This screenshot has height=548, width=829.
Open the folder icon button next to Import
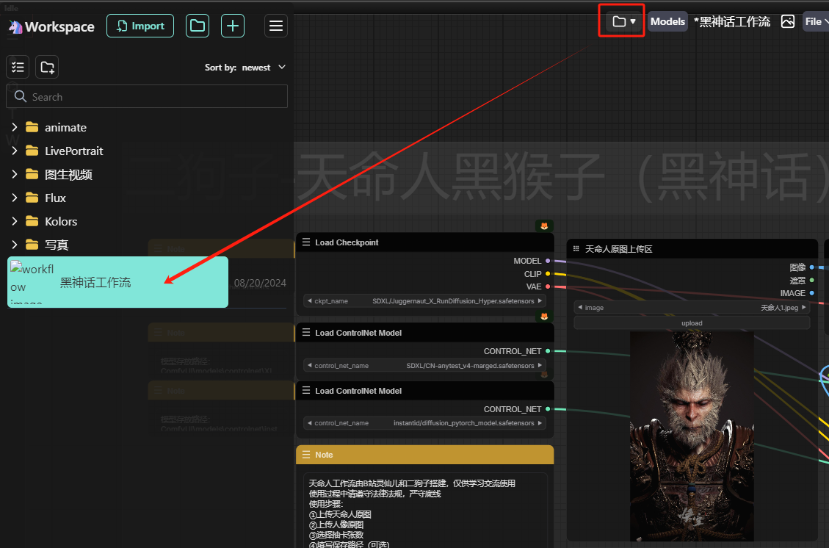pos(198,26)
